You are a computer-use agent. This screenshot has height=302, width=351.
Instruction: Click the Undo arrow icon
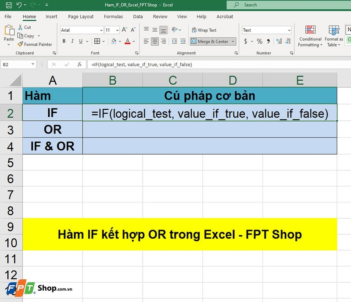click(19, 5)
